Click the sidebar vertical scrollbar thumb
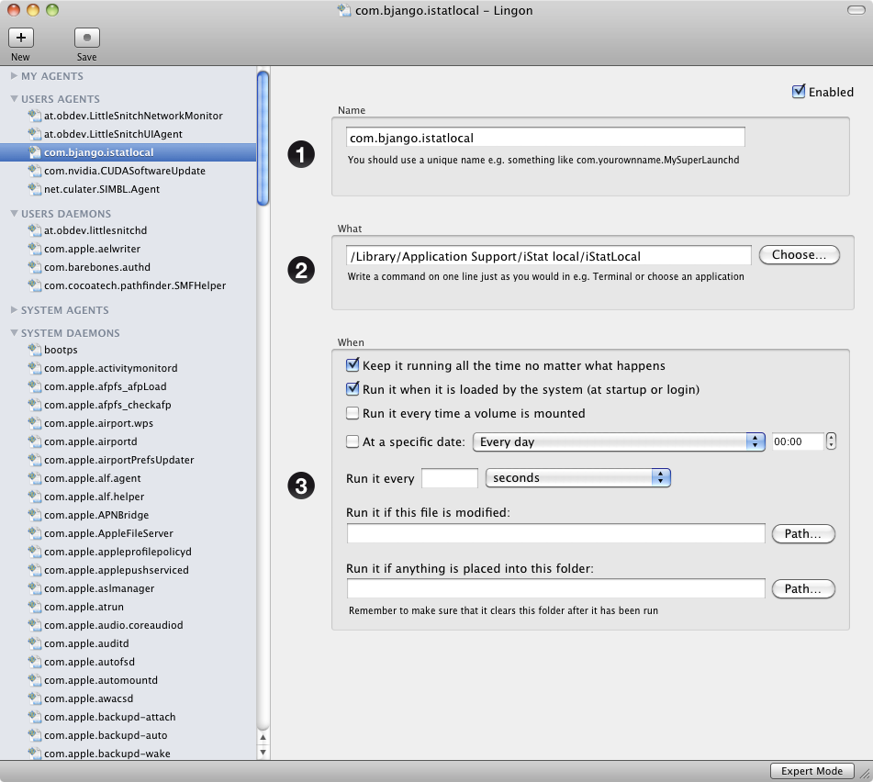 coord(263,139)
